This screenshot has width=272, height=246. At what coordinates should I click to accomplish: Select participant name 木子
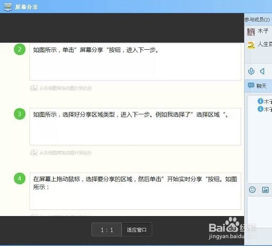pyautogui.click(x=263, y=31)
